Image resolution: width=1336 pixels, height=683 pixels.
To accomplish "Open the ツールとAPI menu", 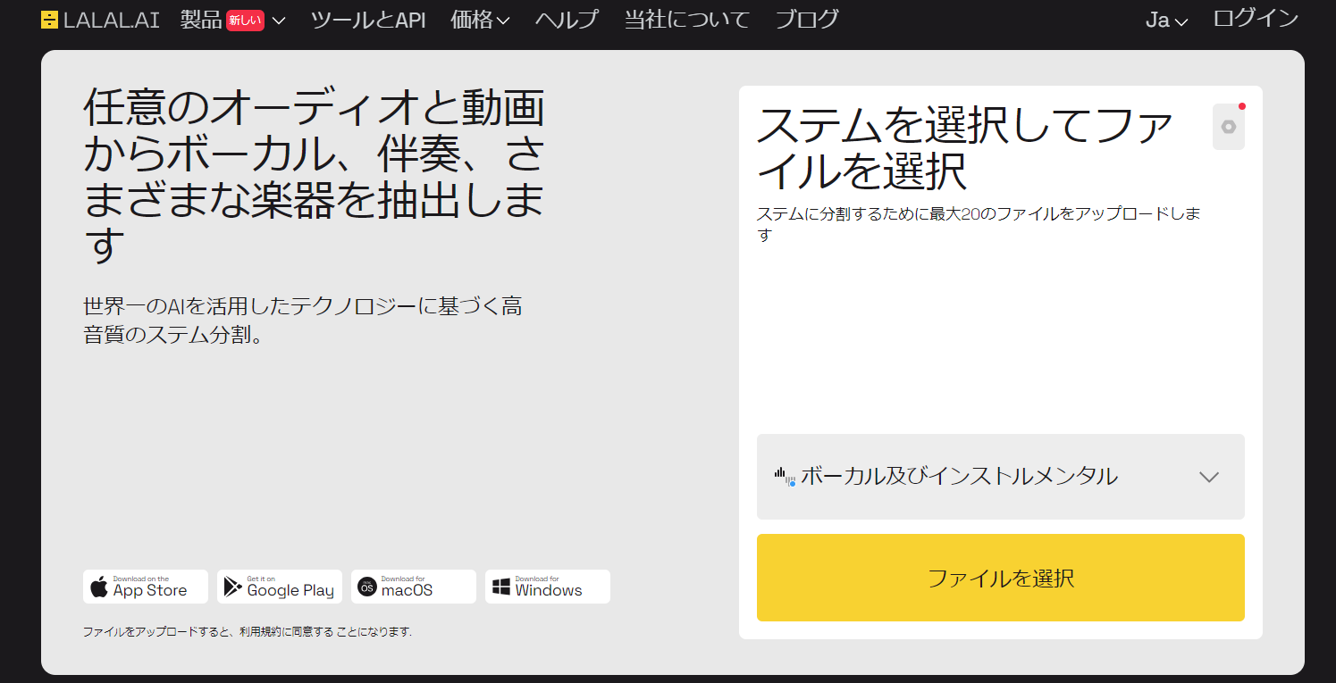I will 368,19.
